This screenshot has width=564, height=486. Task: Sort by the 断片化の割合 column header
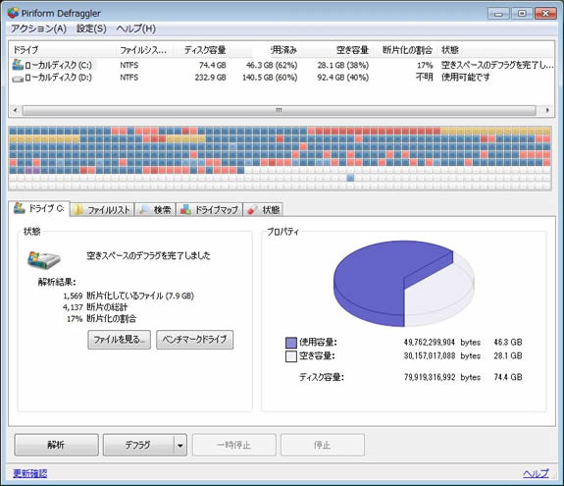coord(407,50)
